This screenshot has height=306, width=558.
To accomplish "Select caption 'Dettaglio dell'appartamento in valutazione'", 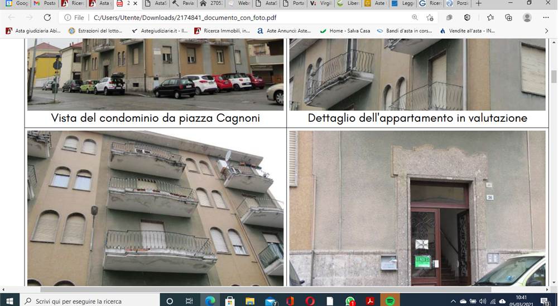I will [x=417, y=118].
